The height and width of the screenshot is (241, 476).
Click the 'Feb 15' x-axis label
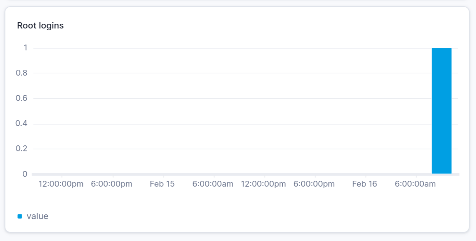[x=162, y=184]
